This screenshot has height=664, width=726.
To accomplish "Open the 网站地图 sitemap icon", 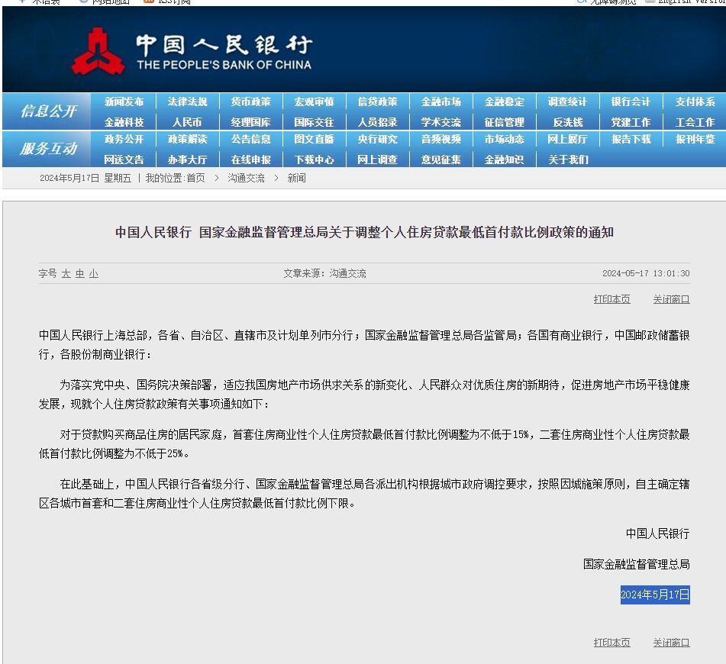I will 84,2.
